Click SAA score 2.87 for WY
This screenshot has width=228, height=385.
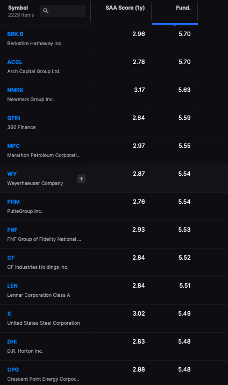(x=139, y=174)
